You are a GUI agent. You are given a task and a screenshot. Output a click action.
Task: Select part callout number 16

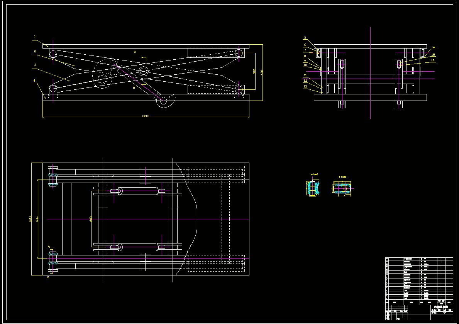(433, 60)
